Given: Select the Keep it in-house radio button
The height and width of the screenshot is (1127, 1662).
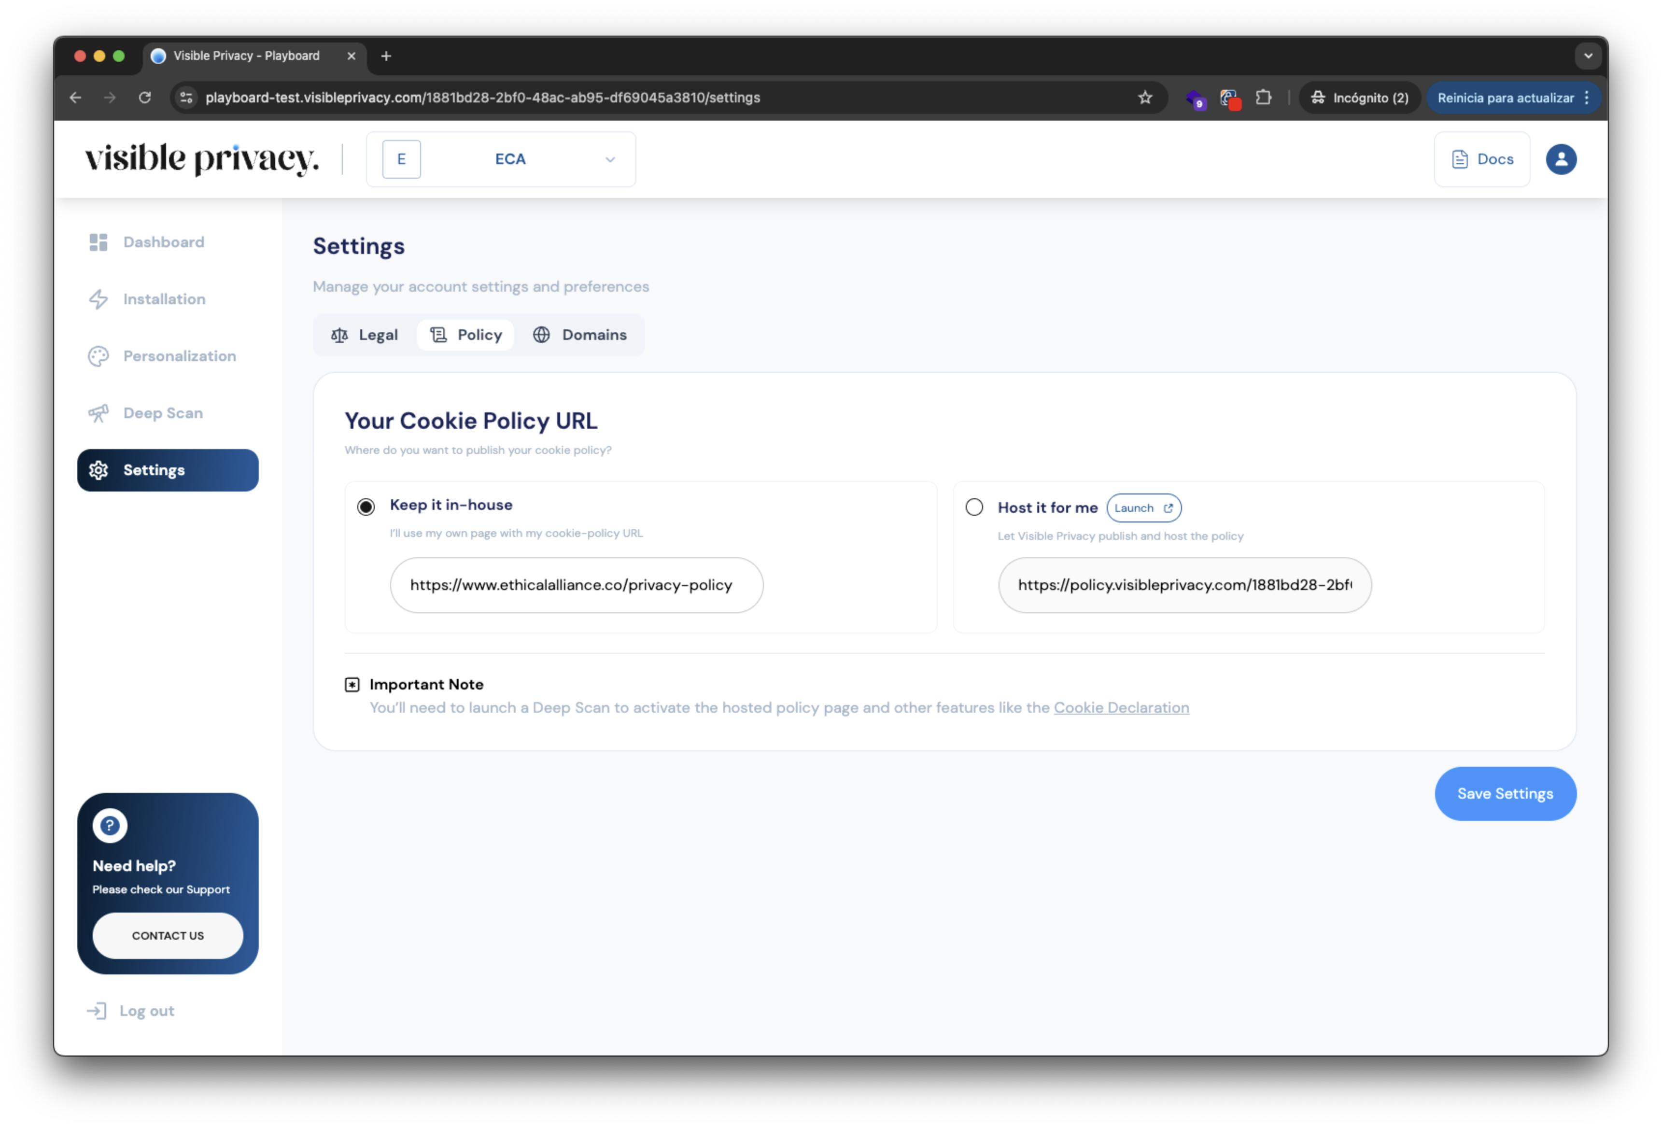Looking at the screenshot, I should [366, 507].
